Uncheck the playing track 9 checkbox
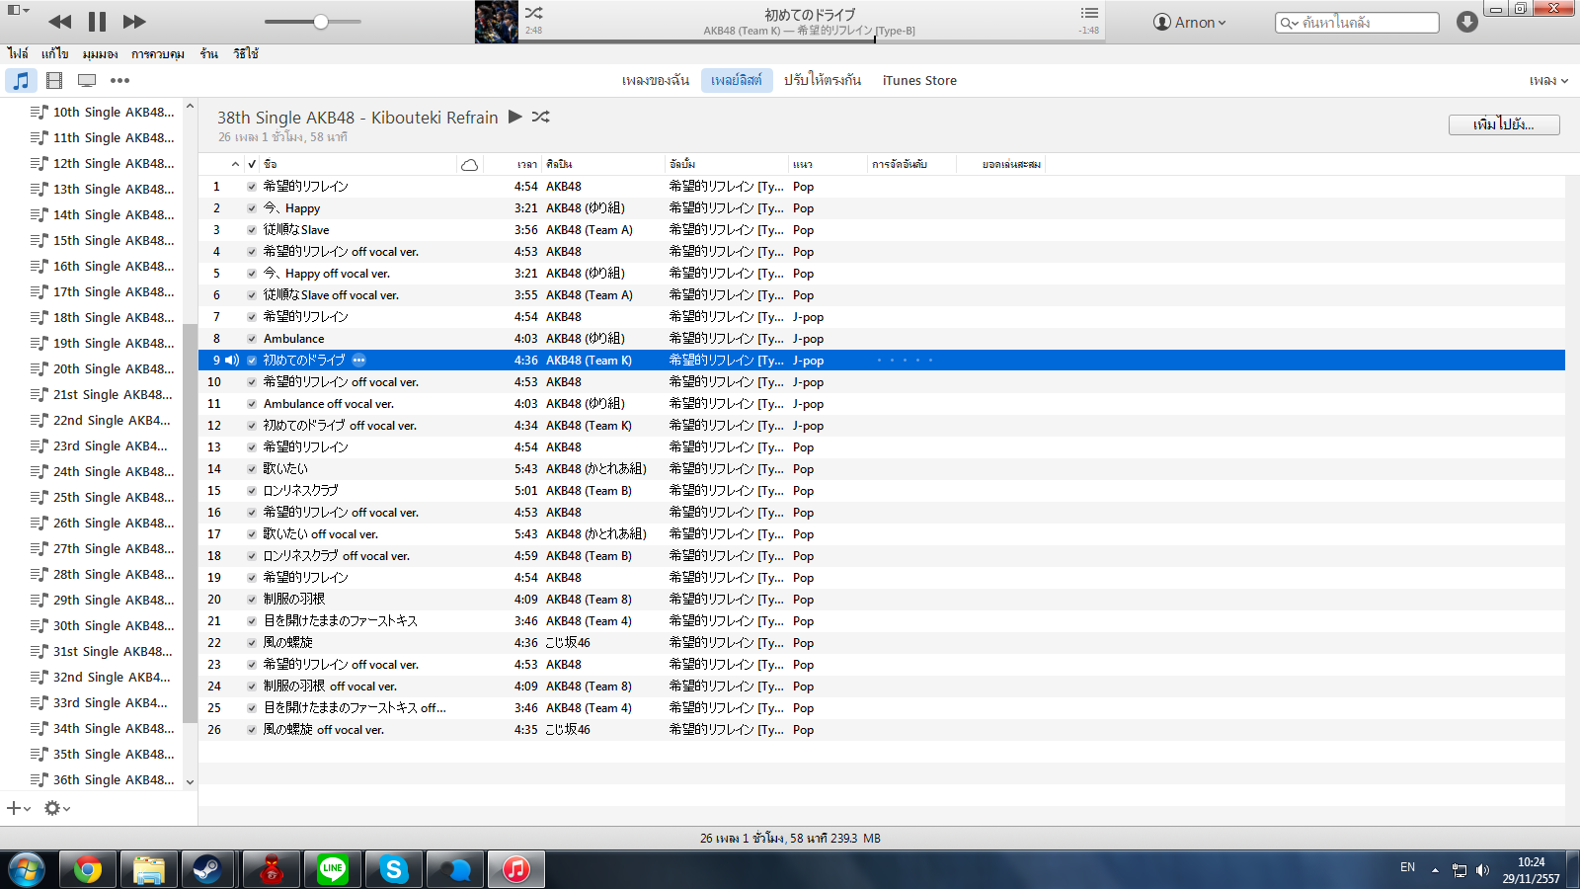1580x889 pixels. coord(252,361)
